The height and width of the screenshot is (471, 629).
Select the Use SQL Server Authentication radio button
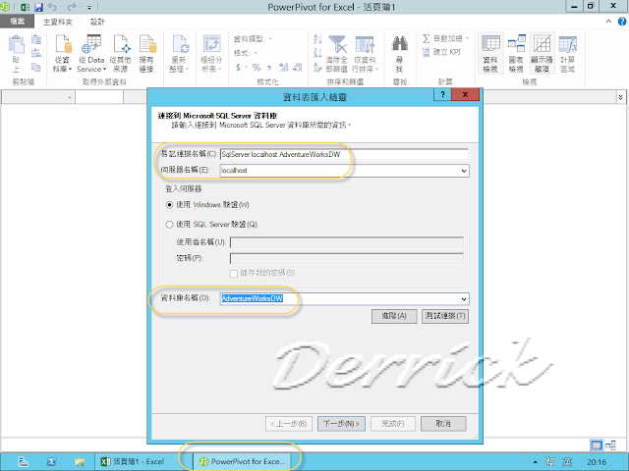[x=169, y=225]
